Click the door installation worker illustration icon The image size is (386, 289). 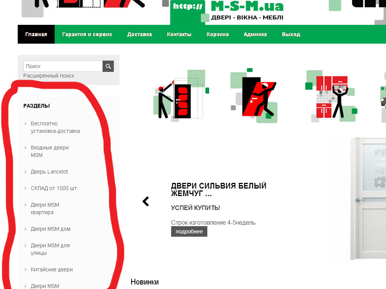pos(254,96)
